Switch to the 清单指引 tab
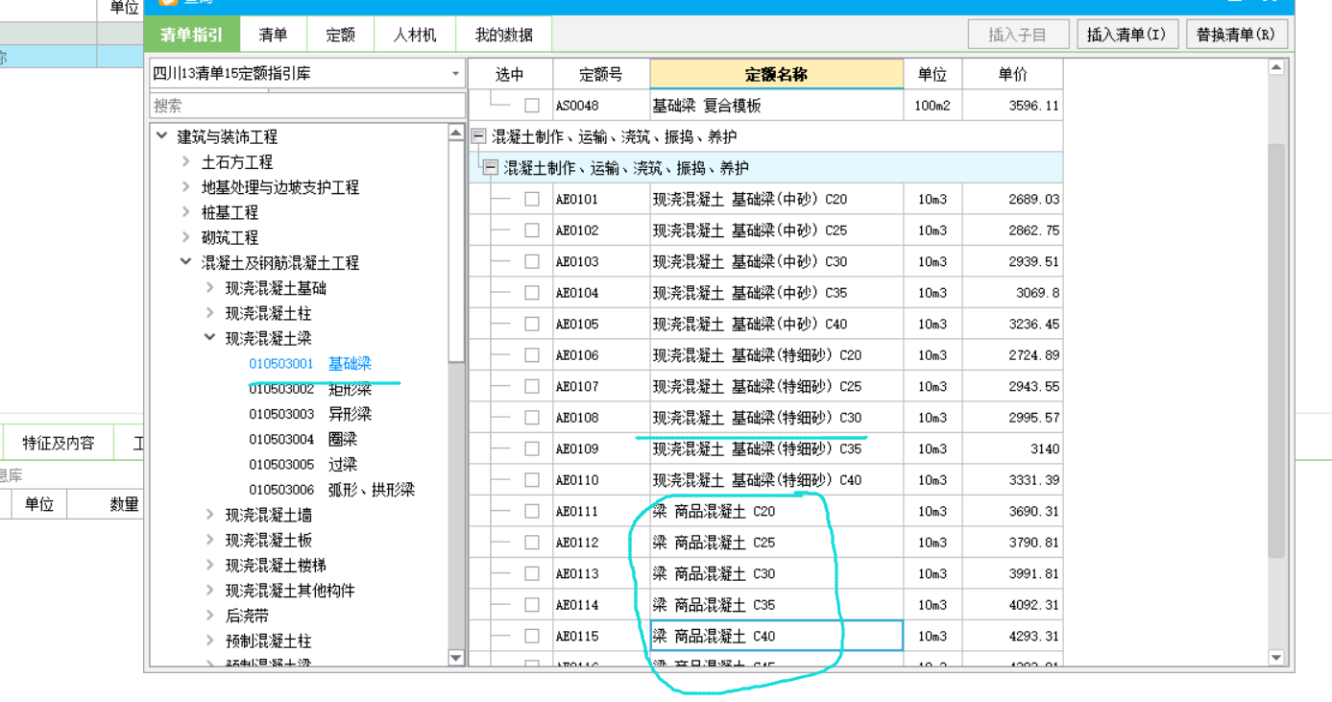Viewport: 1332px width, 702px height. [x=191, y=36]
